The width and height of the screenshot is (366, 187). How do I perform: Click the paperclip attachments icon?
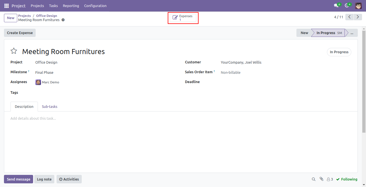[x=321, y=179]
